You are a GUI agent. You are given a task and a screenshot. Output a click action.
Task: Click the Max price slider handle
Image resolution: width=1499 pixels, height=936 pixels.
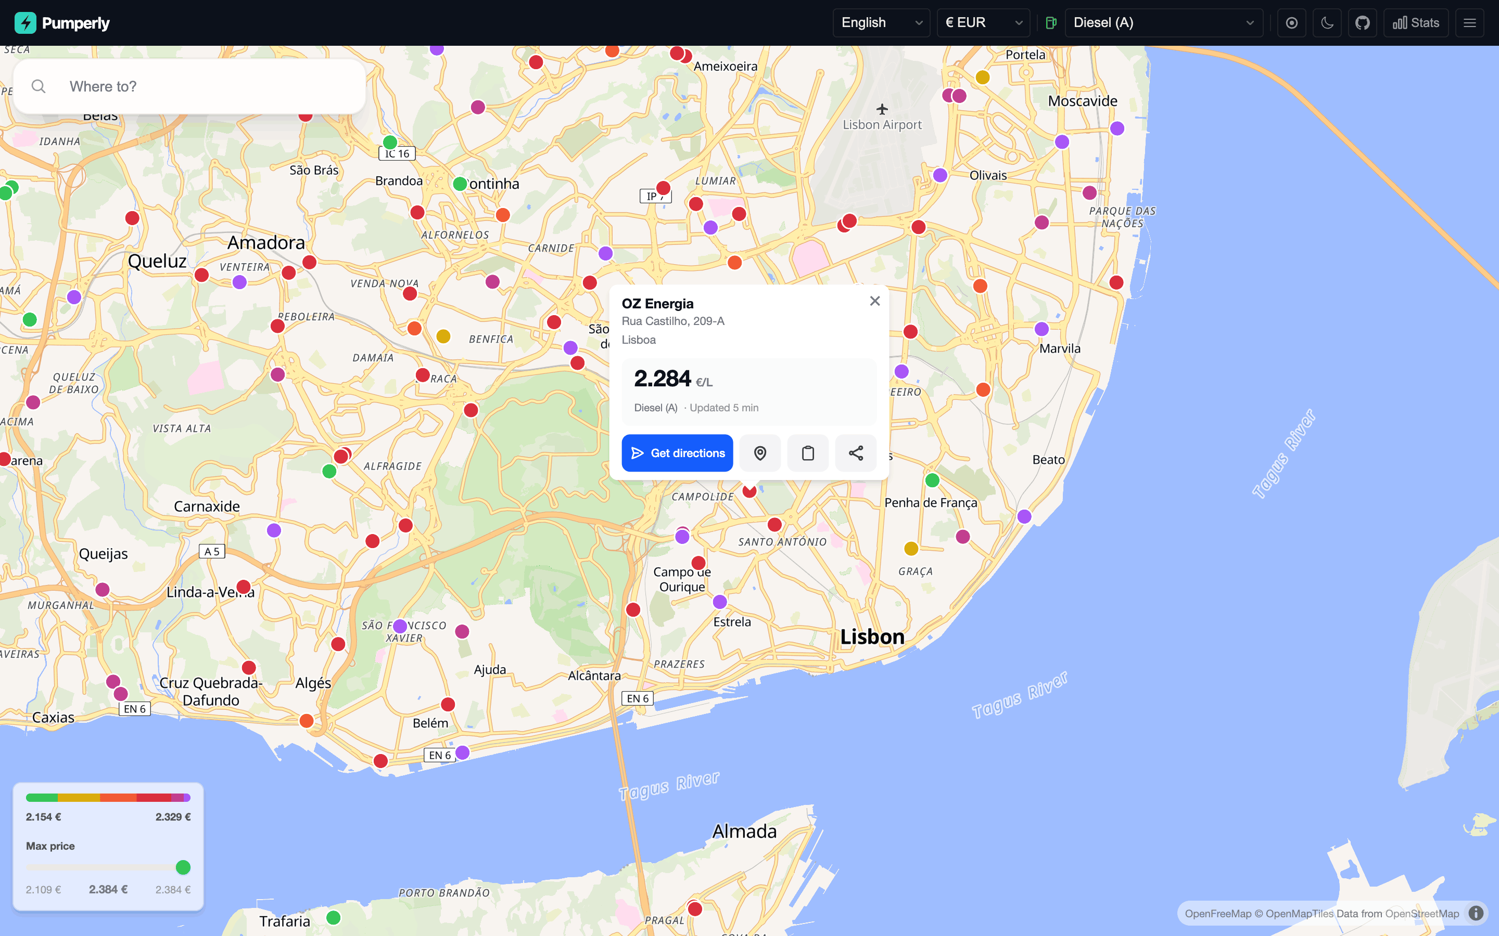coord(183,867)
